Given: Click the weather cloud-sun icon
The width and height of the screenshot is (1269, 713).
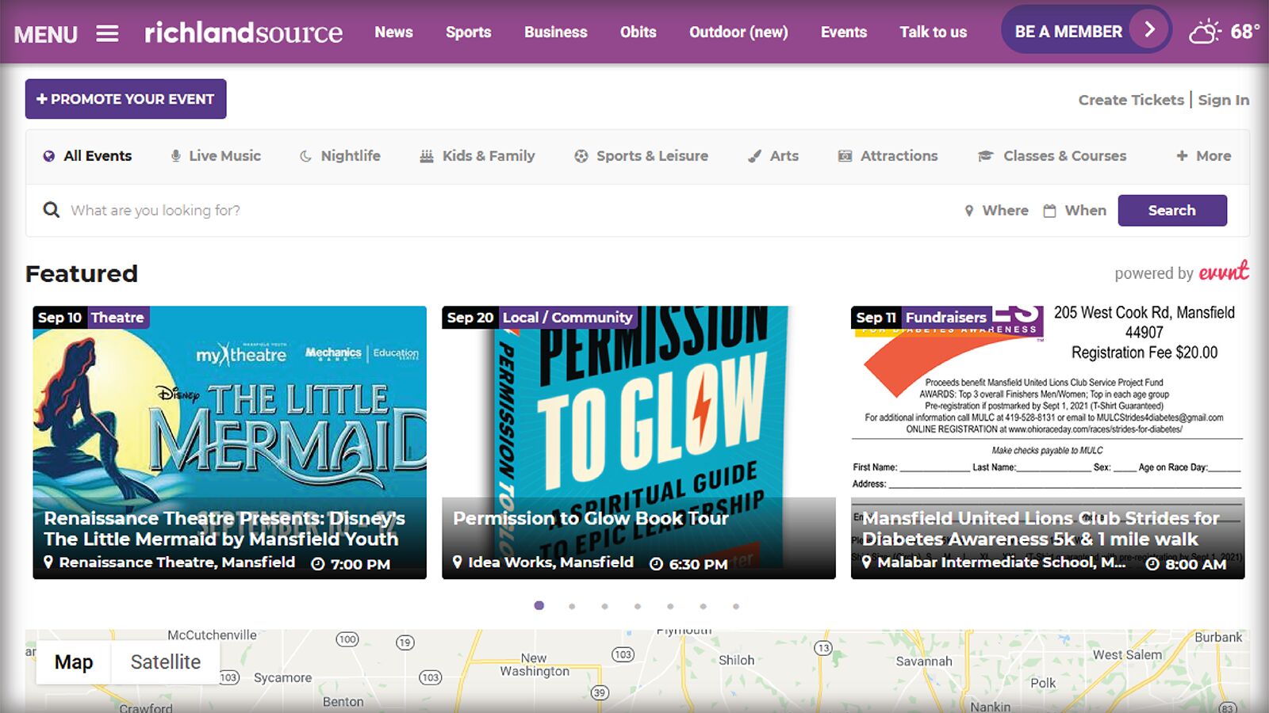Looking at the screenshot, I should 1204,32.
